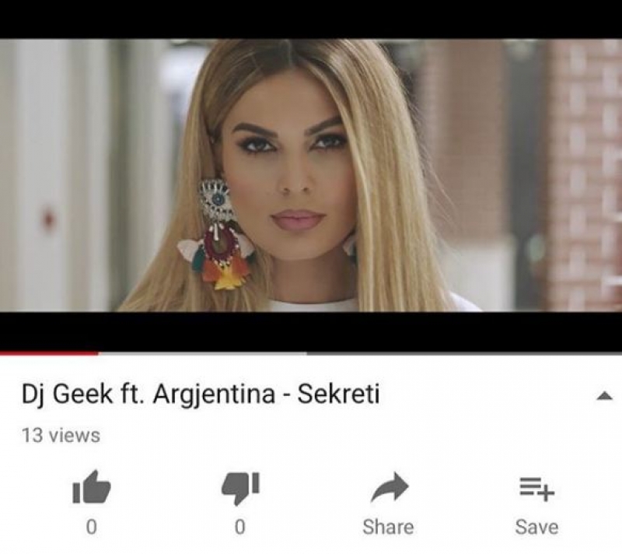Tap the Save to playlist icon
Viewport: 622px width, 554px height.
[536, 489]
